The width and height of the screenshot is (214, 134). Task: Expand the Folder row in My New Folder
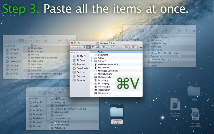(92, 58)
